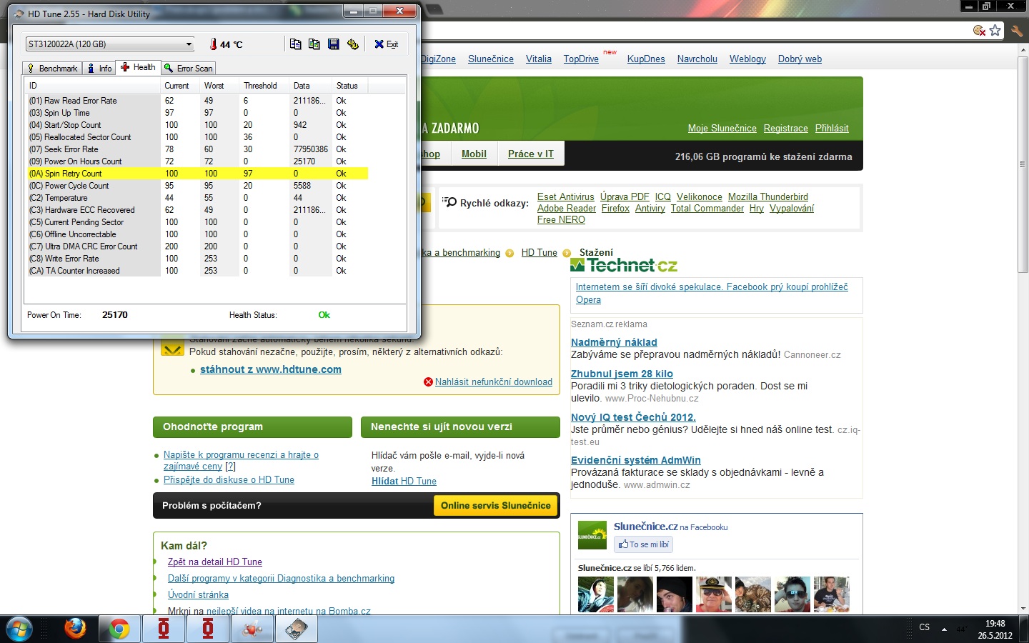Click the Status column header
Image resolution: width=1029 pixels, height=643 pixels.
350,86
